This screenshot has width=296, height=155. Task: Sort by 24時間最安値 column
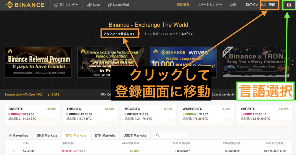232,143
